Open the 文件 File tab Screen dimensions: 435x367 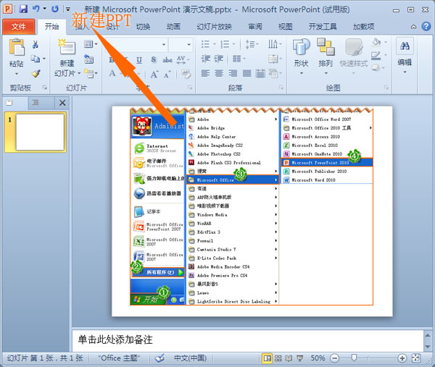(x=19, y=27)
